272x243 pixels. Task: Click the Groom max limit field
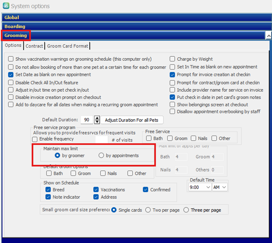pos(217,157)
